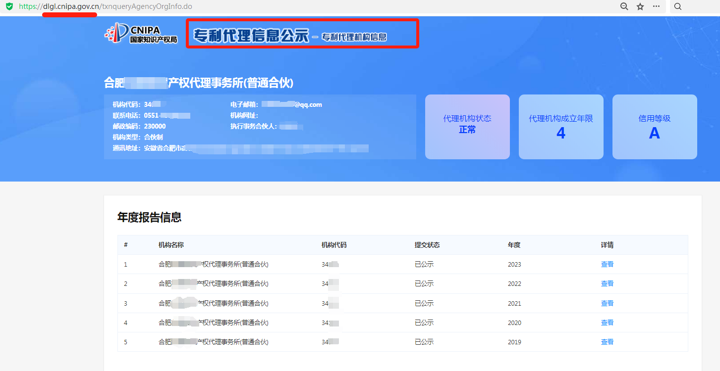Click the 提交状态 column header
Image resolution: width=720 pixels, height=371 pixels.
(x=427, y=245)
